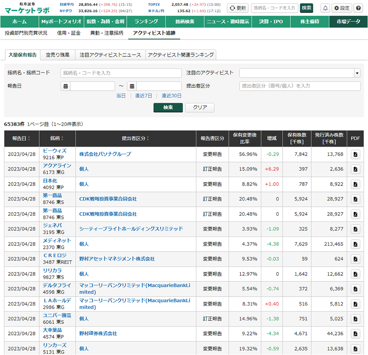Open PDF for ＣＲＥロジ row
The image size is (368, 355).
click(355, 259)
